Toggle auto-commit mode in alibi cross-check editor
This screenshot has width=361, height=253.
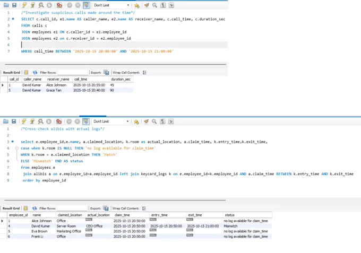point(86,121)
